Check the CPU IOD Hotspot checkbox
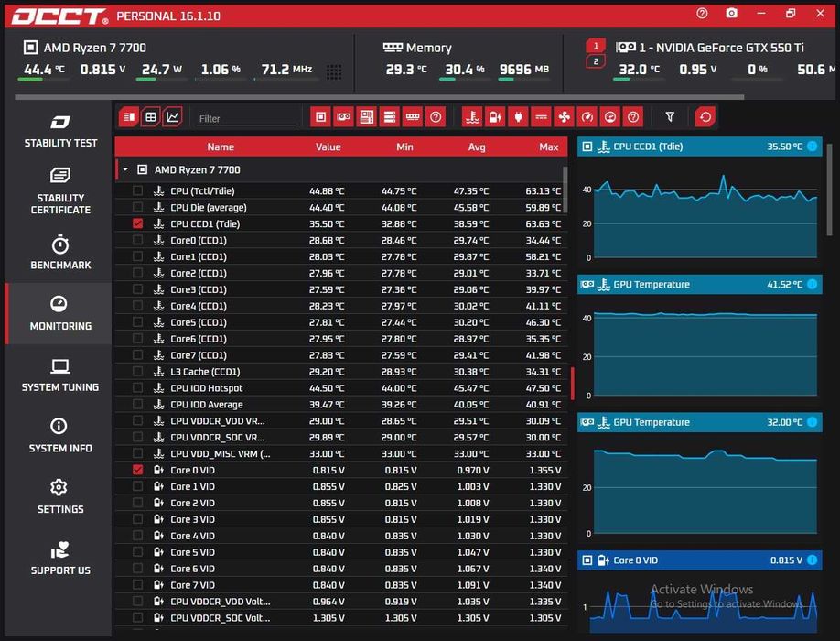The height and width of the screenshot is (641, 840). 137,388
